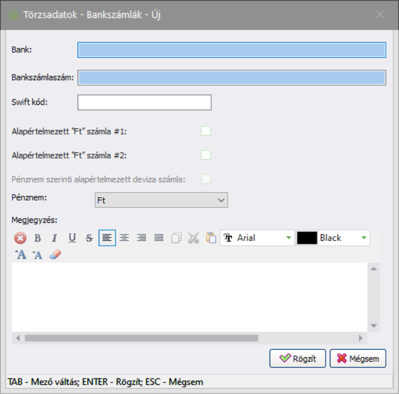
Task: Expand the Black text color dropdown
Action: (x=363, y=238)
